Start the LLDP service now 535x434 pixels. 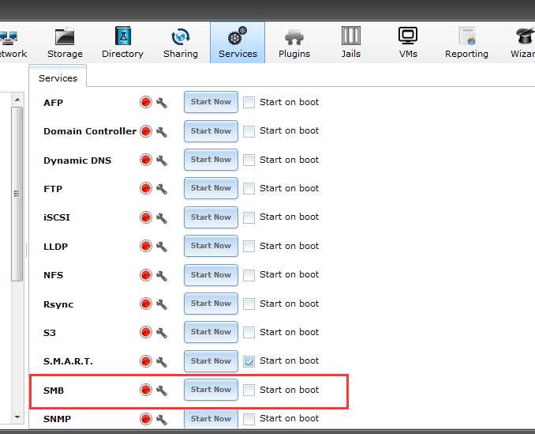(211, 246)
